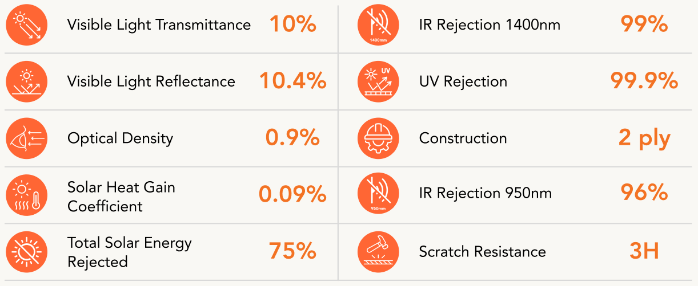Click the Visible Light Transmittance icon
This screenshot has width=698, height=286.
(x=27, y=25)
